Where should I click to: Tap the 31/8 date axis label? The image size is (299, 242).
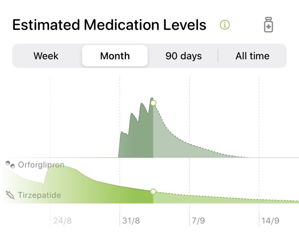point(131,221)
